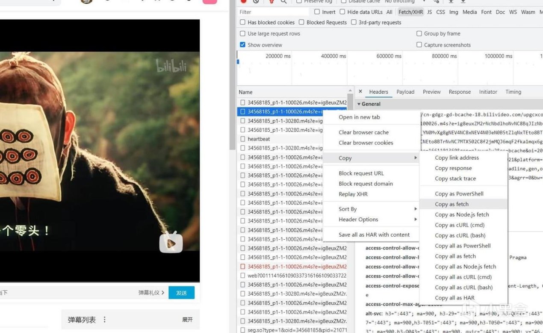Click the icon of the red failed m4s request

pyautogui.click(x=242, y=267)
